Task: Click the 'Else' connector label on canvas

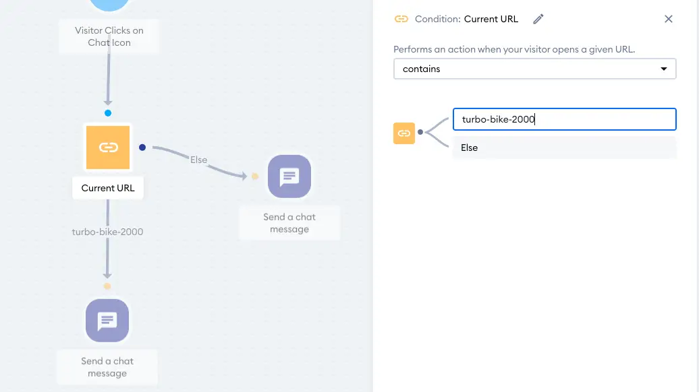Action: tap(199, 160)
